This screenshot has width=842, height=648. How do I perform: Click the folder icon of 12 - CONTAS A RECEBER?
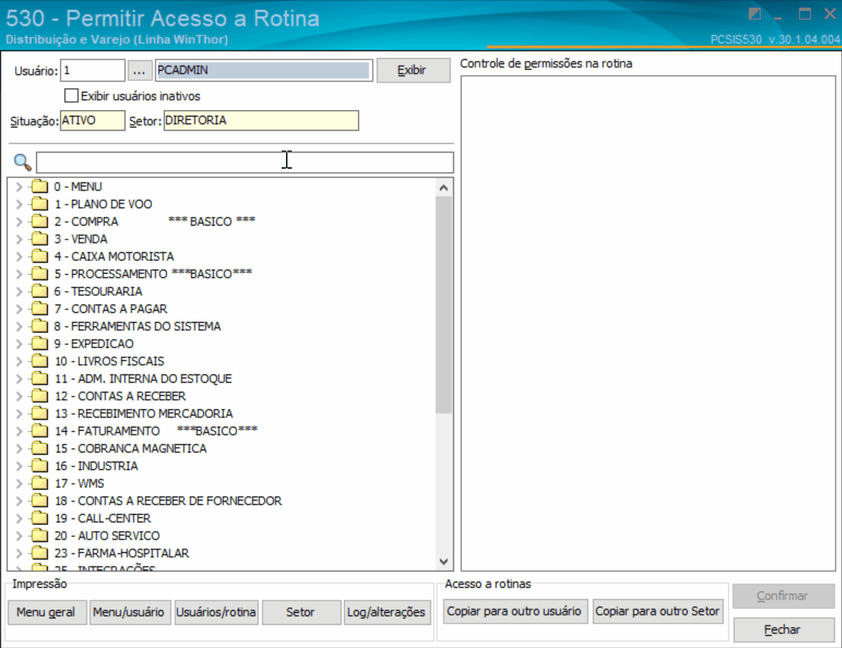[x=39, y=396]
